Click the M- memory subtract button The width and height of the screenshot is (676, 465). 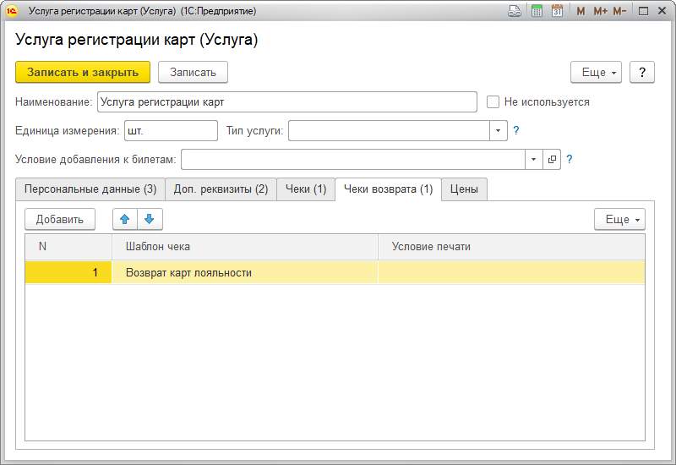[x=619, y=11]
